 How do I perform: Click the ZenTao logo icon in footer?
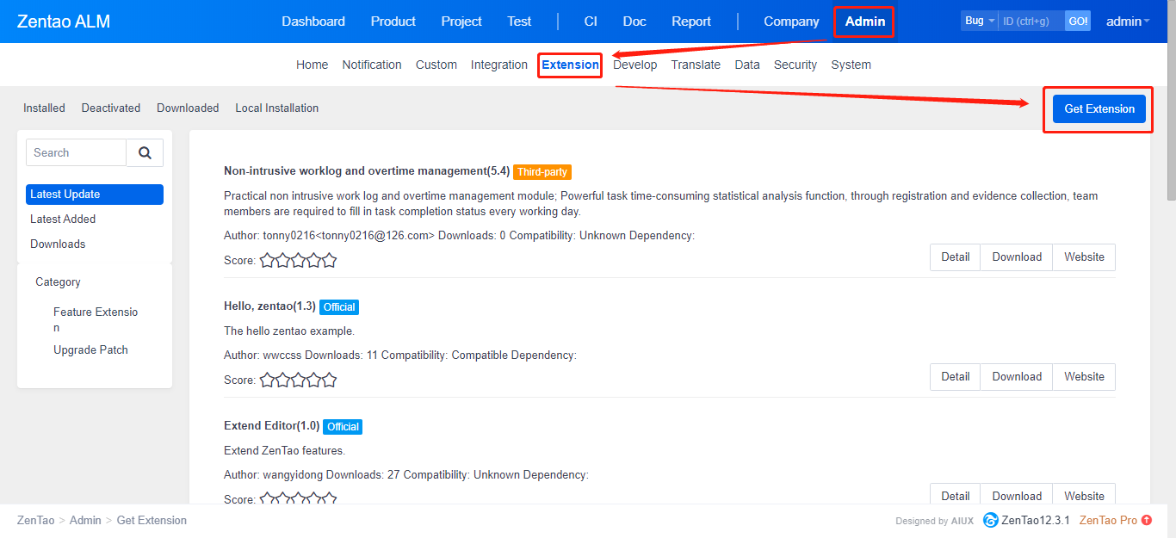(991, 520)
